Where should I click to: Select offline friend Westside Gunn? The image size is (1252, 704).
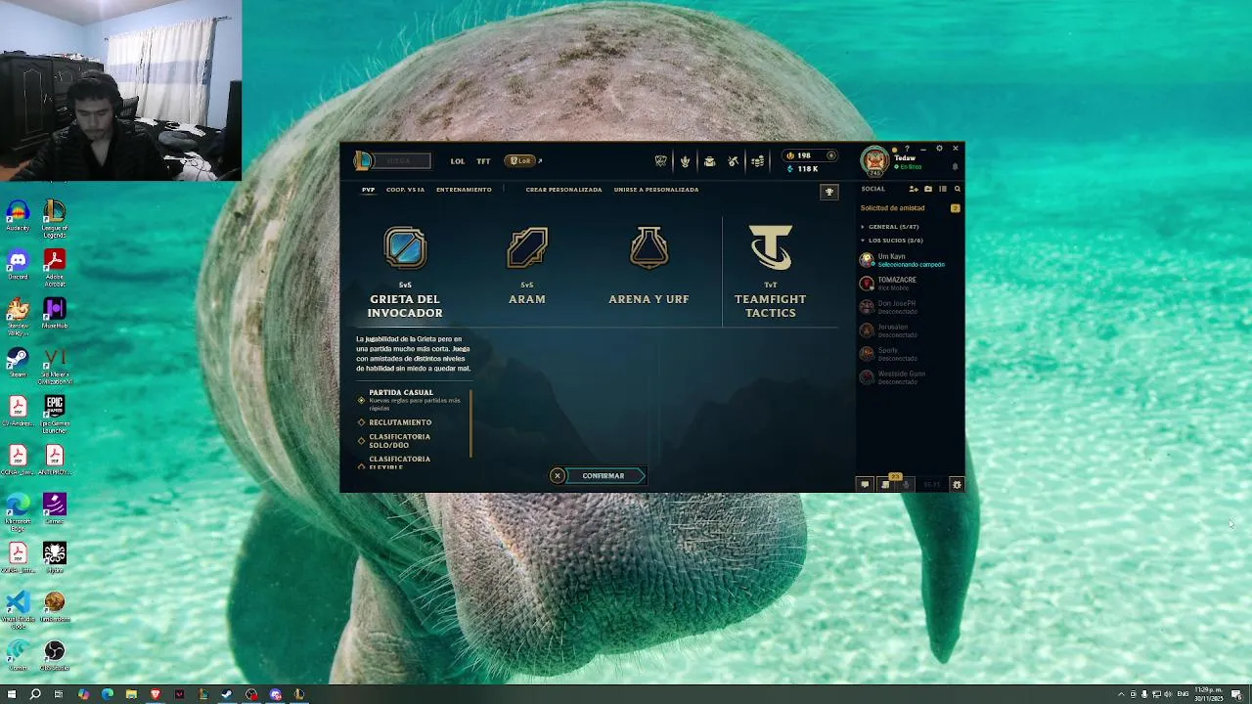click(x=910, y=377)
